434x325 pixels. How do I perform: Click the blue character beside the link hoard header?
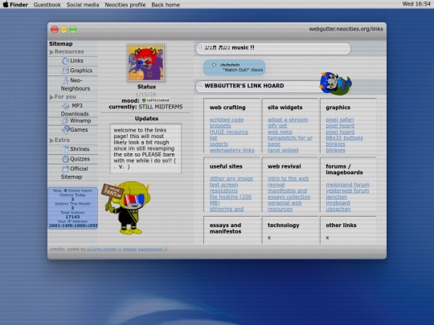(335, 83)
